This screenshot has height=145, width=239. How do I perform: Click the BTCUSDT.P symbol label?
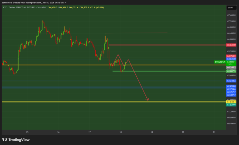click(x=220, y=62)
